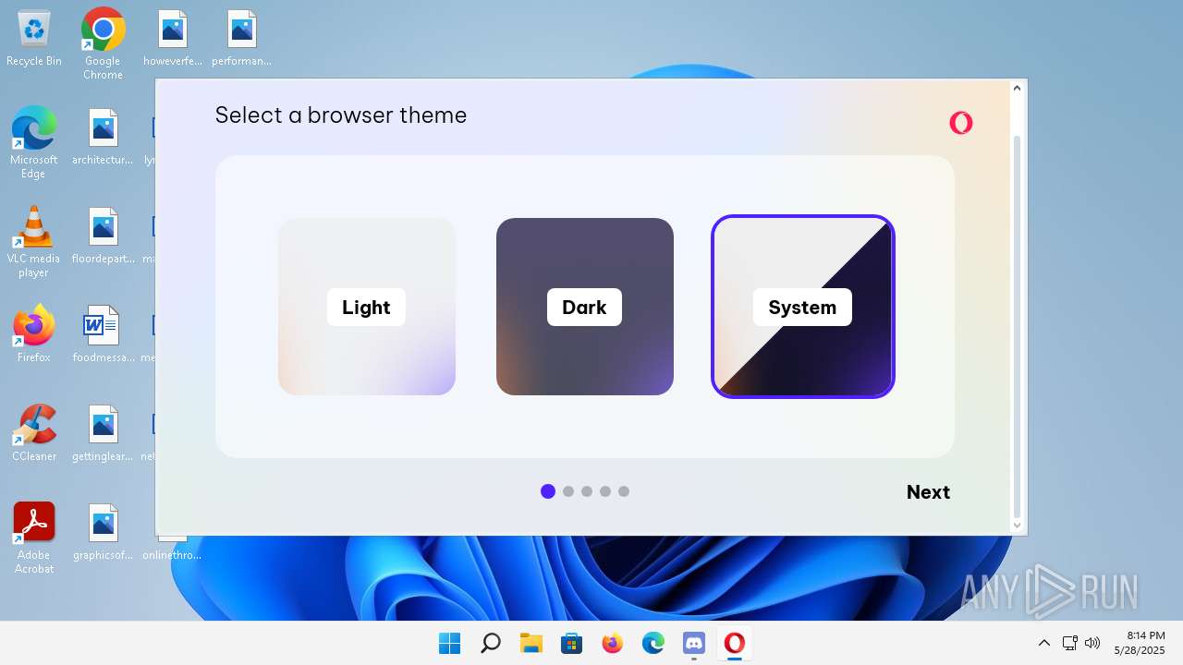Select the Dark browser theme card

(585, 307)
